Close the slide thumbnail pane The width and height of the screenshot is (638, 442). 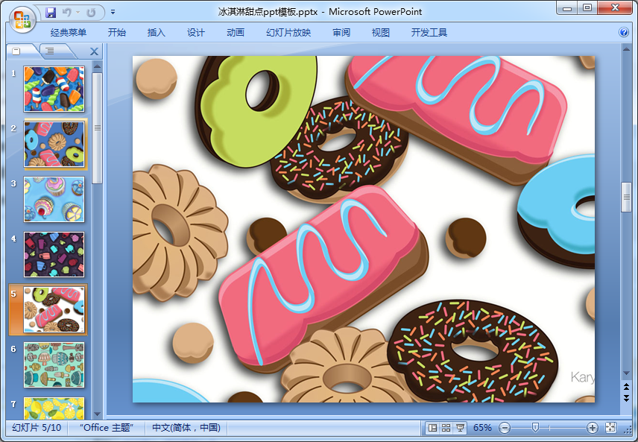tap(94, 51)
